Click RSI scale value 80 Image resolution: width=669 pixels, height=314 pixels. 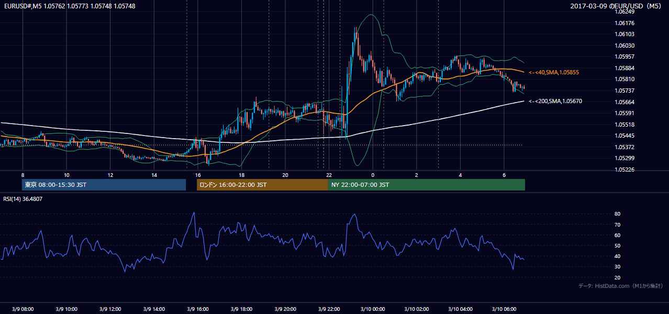tap(618, 214)
